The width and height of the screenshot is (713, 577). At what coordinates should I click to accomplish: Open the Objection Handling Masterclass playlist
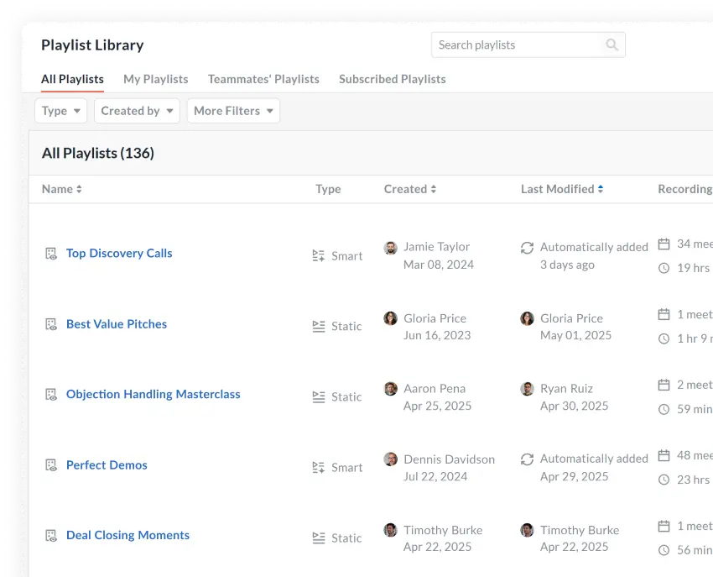coord(154,395)
